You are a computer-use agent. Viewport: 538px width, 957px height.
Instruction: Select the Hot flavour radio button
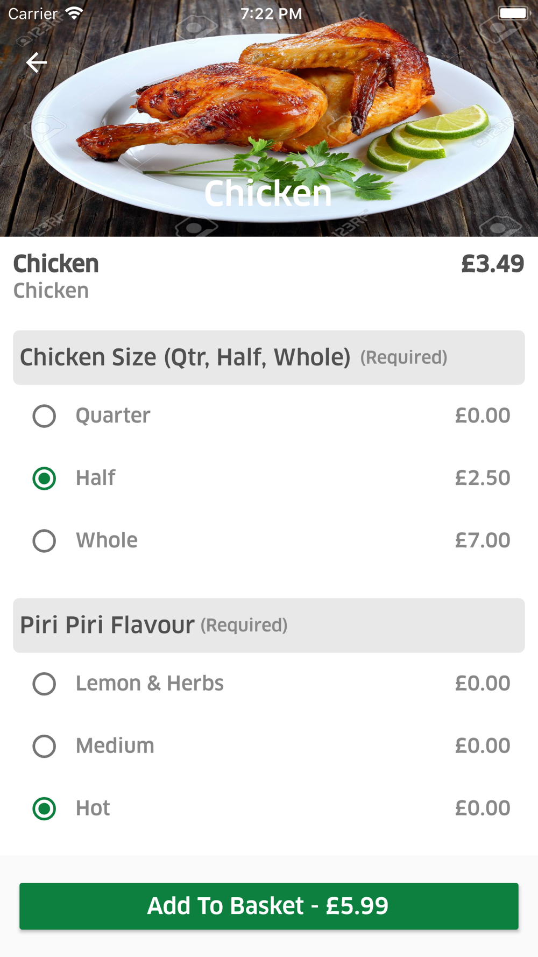tap(44, 809)
